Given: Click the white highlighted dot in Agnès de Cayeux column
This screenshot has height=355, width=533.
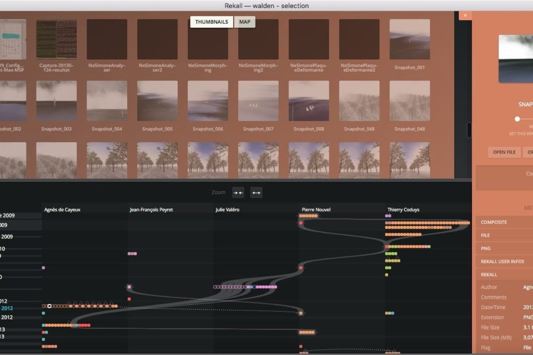Looking at the screenshot, I should 49,306.
